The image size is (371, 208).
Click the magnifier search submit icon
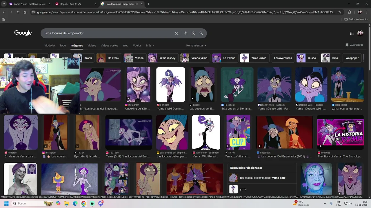coord(201,33)
